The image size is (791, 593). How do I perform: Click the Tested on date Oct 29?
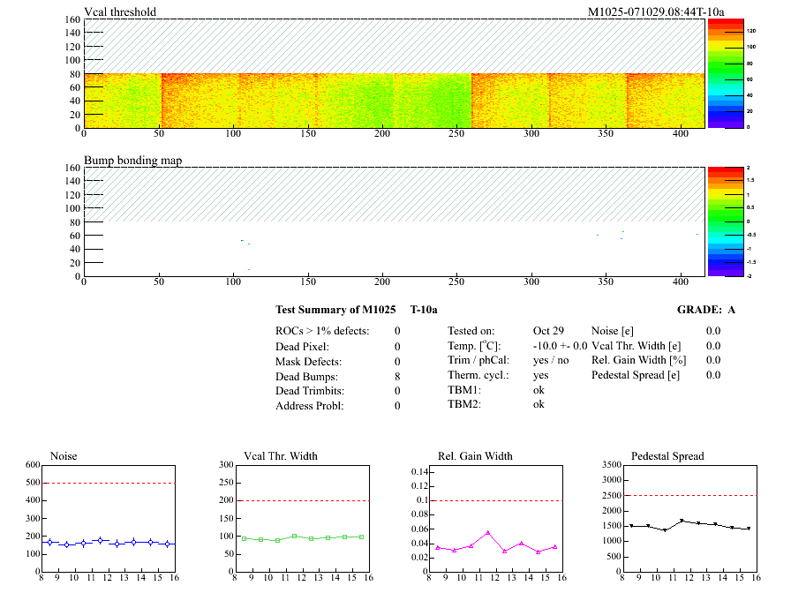[548, 331]
